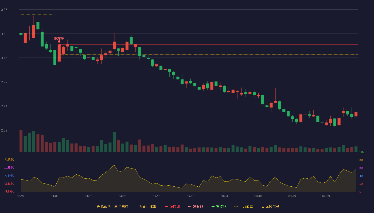Click the indicator scale value 80
This screenshot has width=374, height=213.
tap(361, 160)
